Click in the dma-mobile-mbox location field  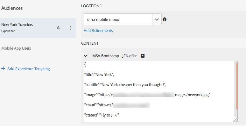click(x=118, y=19)
